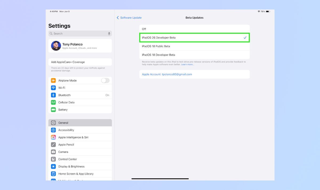Viewport: 320px width, 190px height.
Task: Open the Learn more link
Action: tap(188, 65)
